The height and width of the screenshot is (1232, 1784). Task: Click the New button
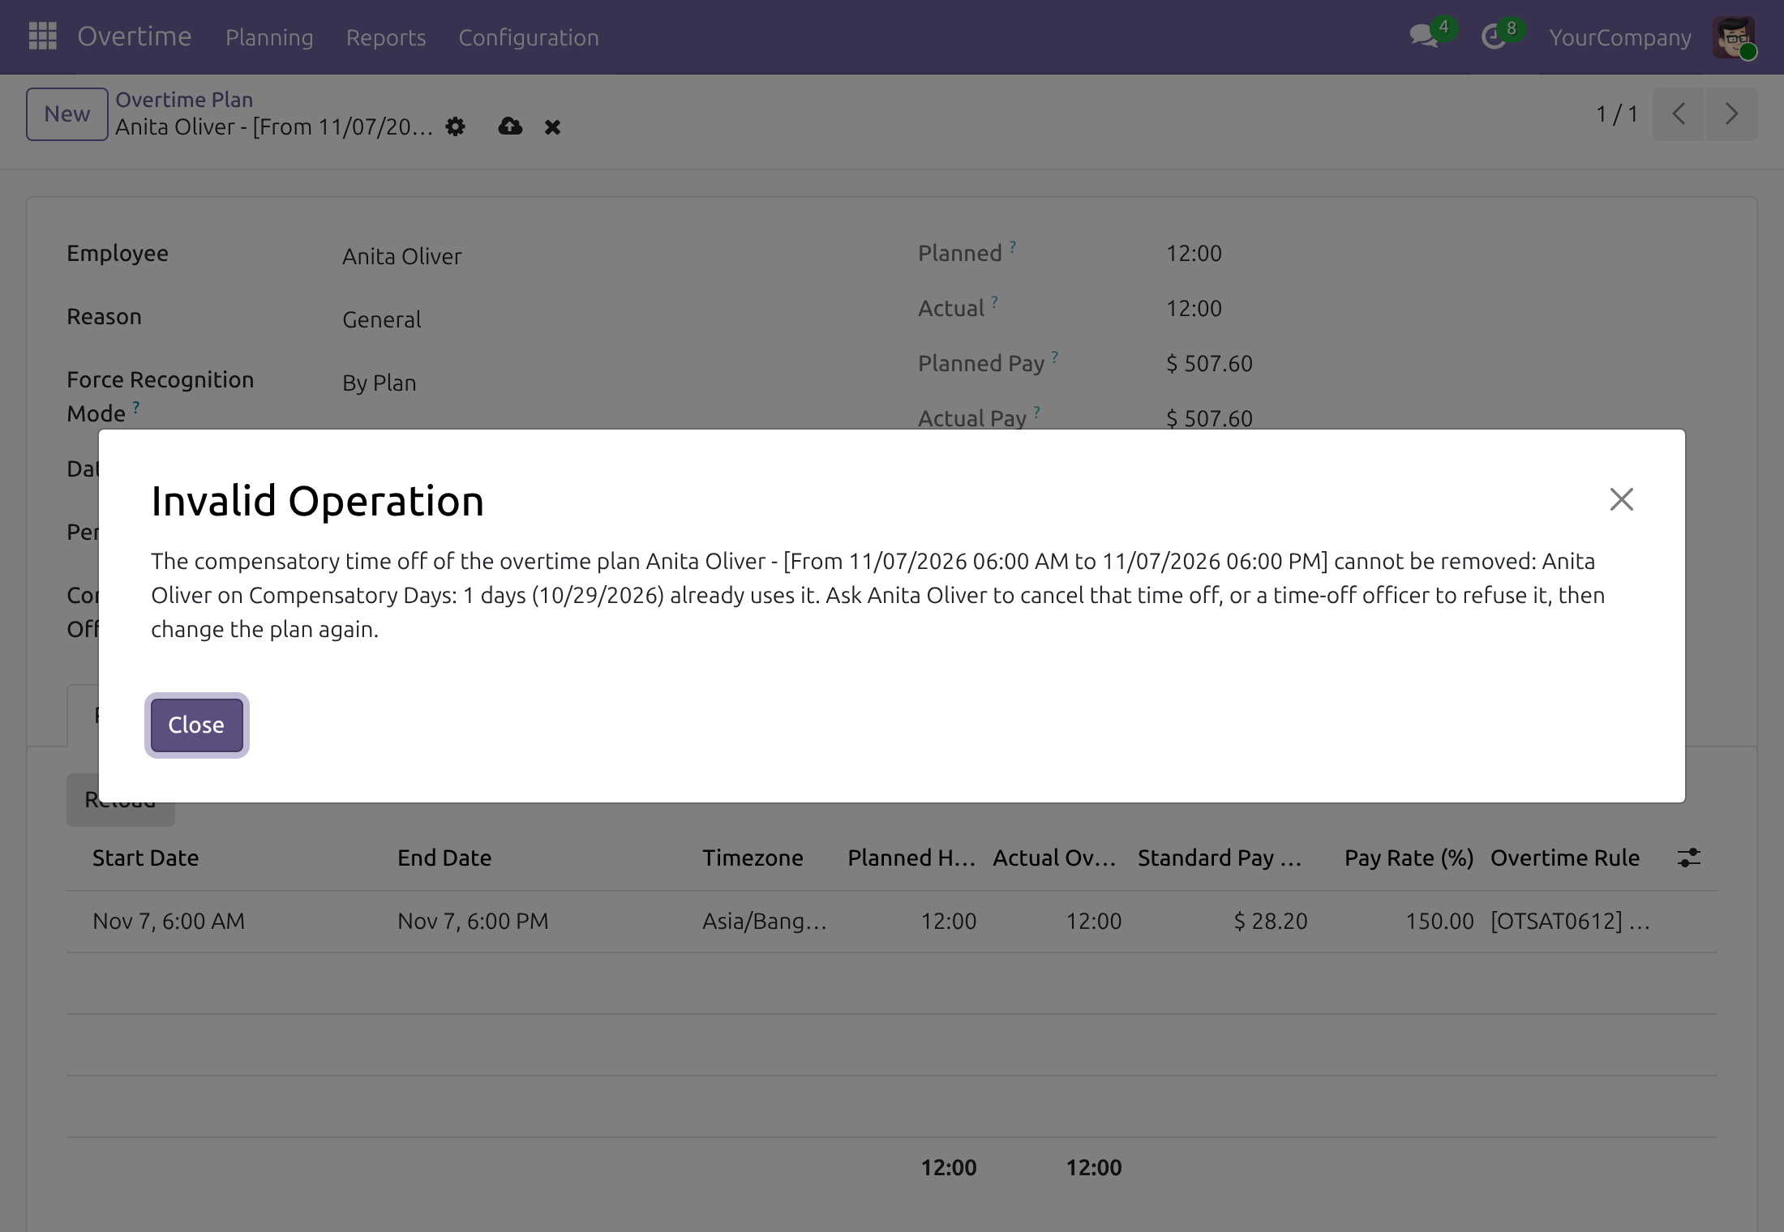[67, 113]
